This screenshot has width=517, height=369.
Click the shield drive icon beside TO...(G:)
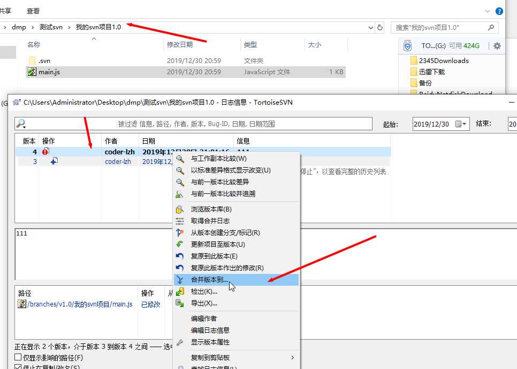[407, 46]
